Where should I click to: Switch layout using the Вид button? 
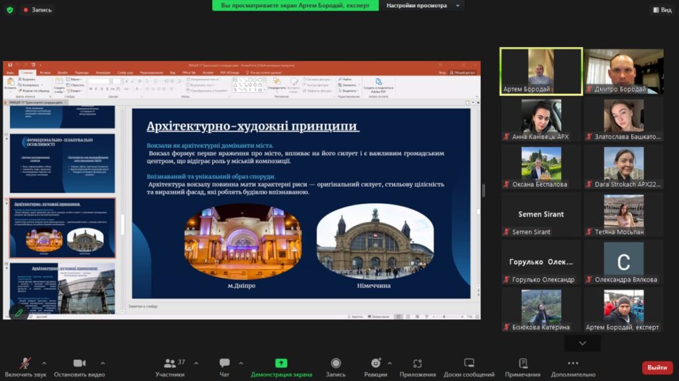[662, 10]
